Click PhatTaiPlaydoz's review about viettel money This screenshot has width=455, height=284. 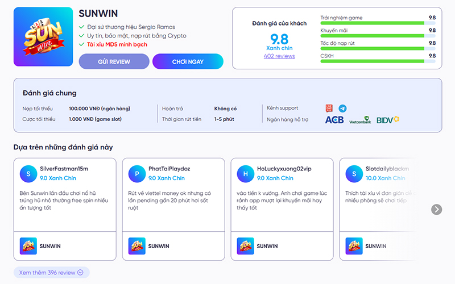(169, 201)
